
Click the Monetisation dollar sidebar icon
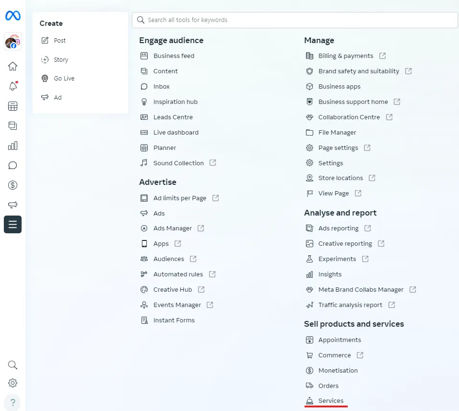point(13,185)
